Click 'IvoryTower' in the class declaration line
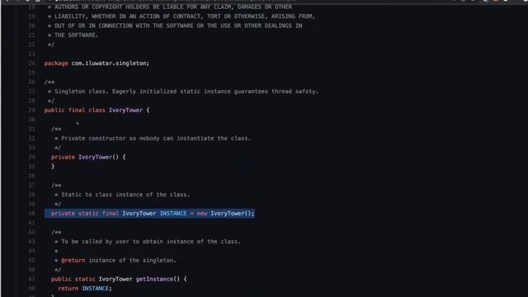This screenshot has width=528, height=297. point(125,110)
